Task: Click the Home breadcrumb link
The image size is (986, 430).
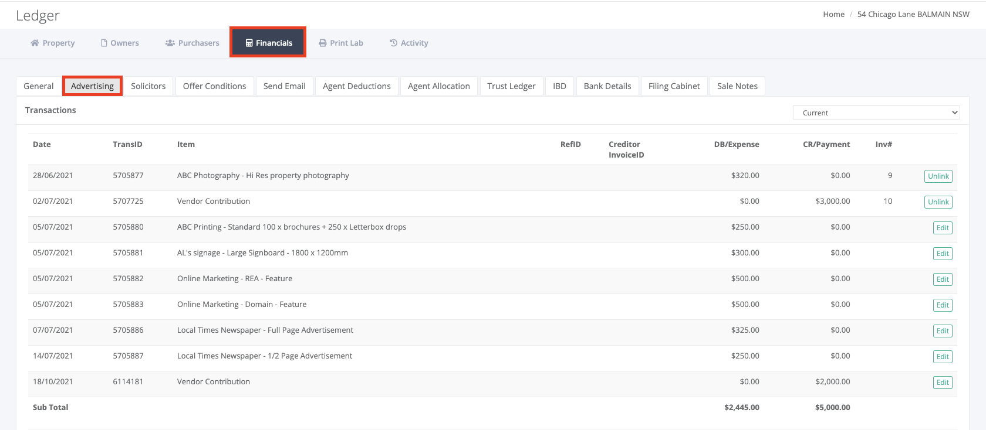Action: pos(833,14)
